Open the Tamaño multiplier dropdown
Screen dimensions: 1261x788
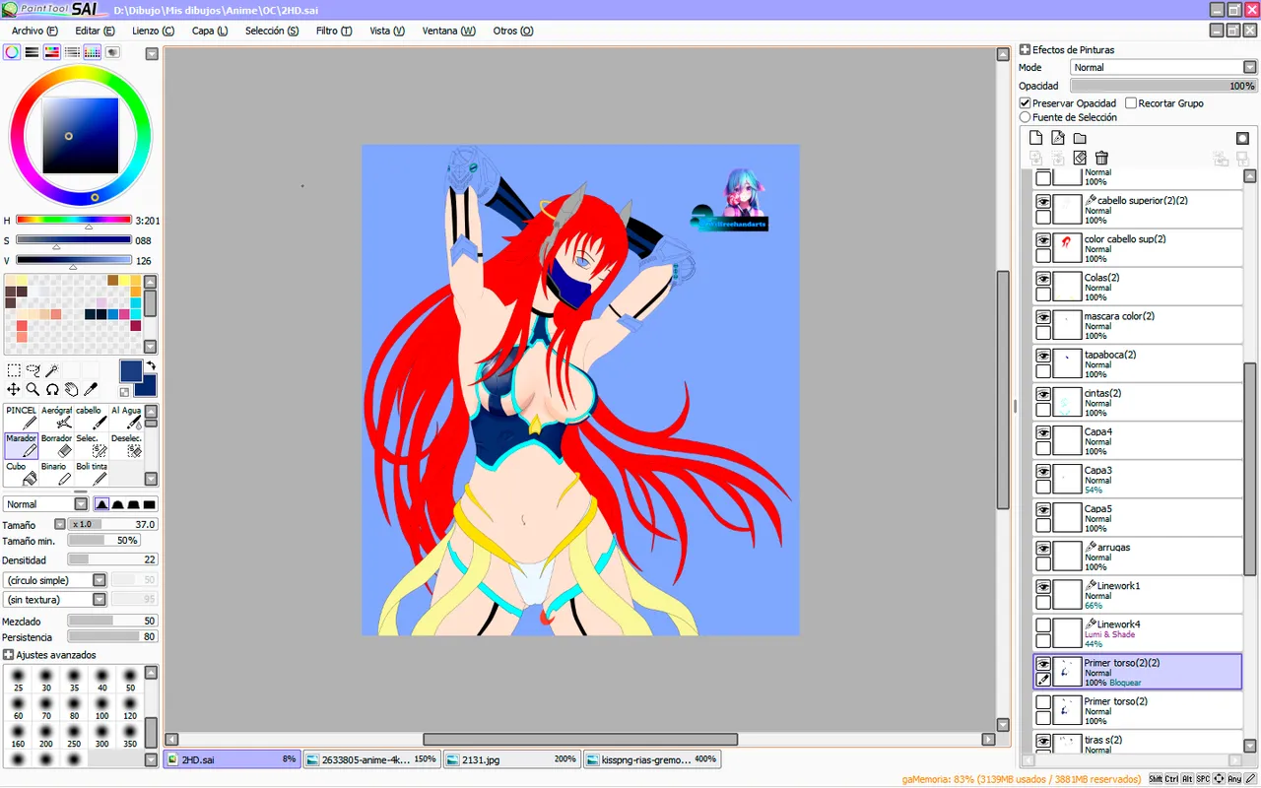tap(59, 524)
